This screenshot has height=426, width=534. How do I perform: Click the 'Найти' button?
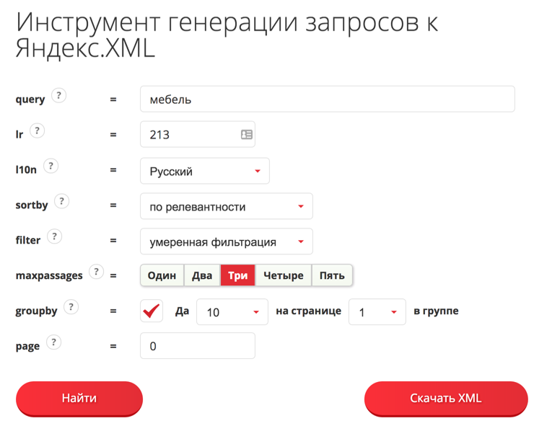coord(79,399)
